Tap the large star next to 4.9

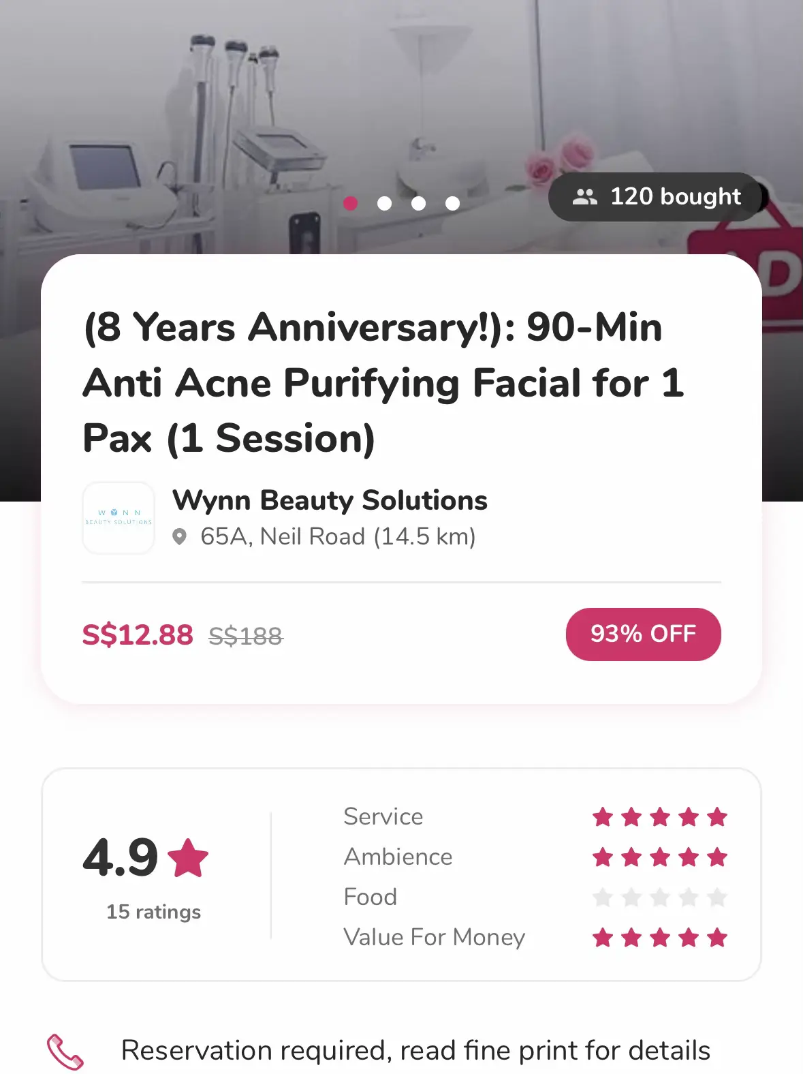click(188, 858)
